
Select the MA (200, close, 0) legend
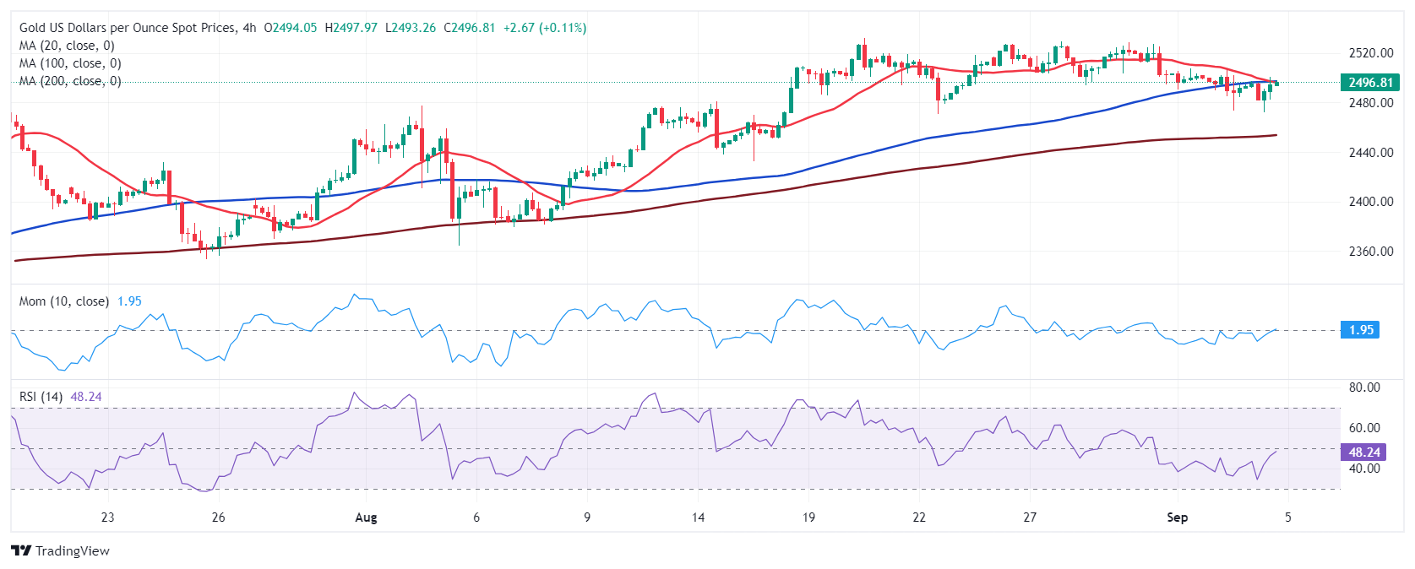[70, 81]
